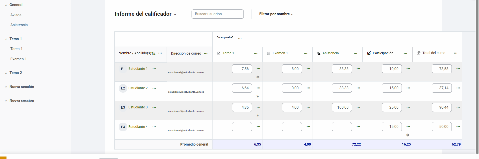Open actions menu for Dirección de correo column
Viewport: 479px width, 159px height.
(x=206, y=53)
